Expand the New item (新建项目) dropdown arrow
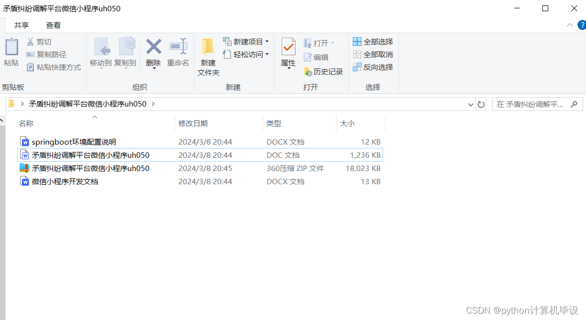This screenshot has width=586, height=320. (267, 42)
